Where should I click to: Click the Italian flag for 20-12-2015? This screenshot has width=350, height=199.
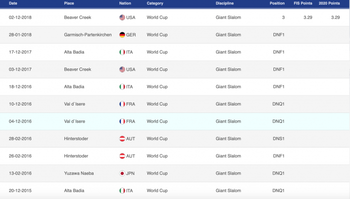tap(122, 190)
